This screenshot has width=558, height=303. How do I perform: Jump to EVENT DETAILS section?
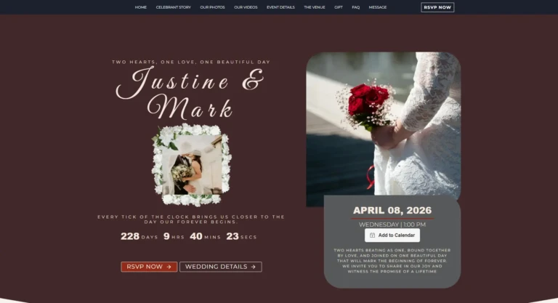tap(280, 7)
